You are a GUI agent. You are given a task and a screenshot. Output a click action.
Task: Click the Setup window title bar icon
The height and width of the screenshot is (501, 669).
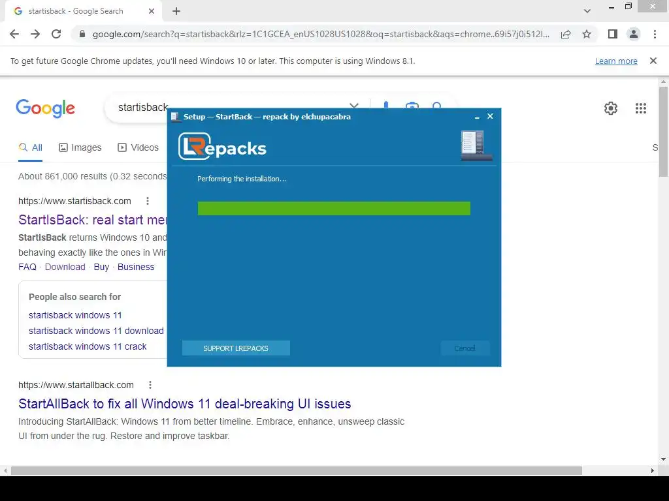176,117
